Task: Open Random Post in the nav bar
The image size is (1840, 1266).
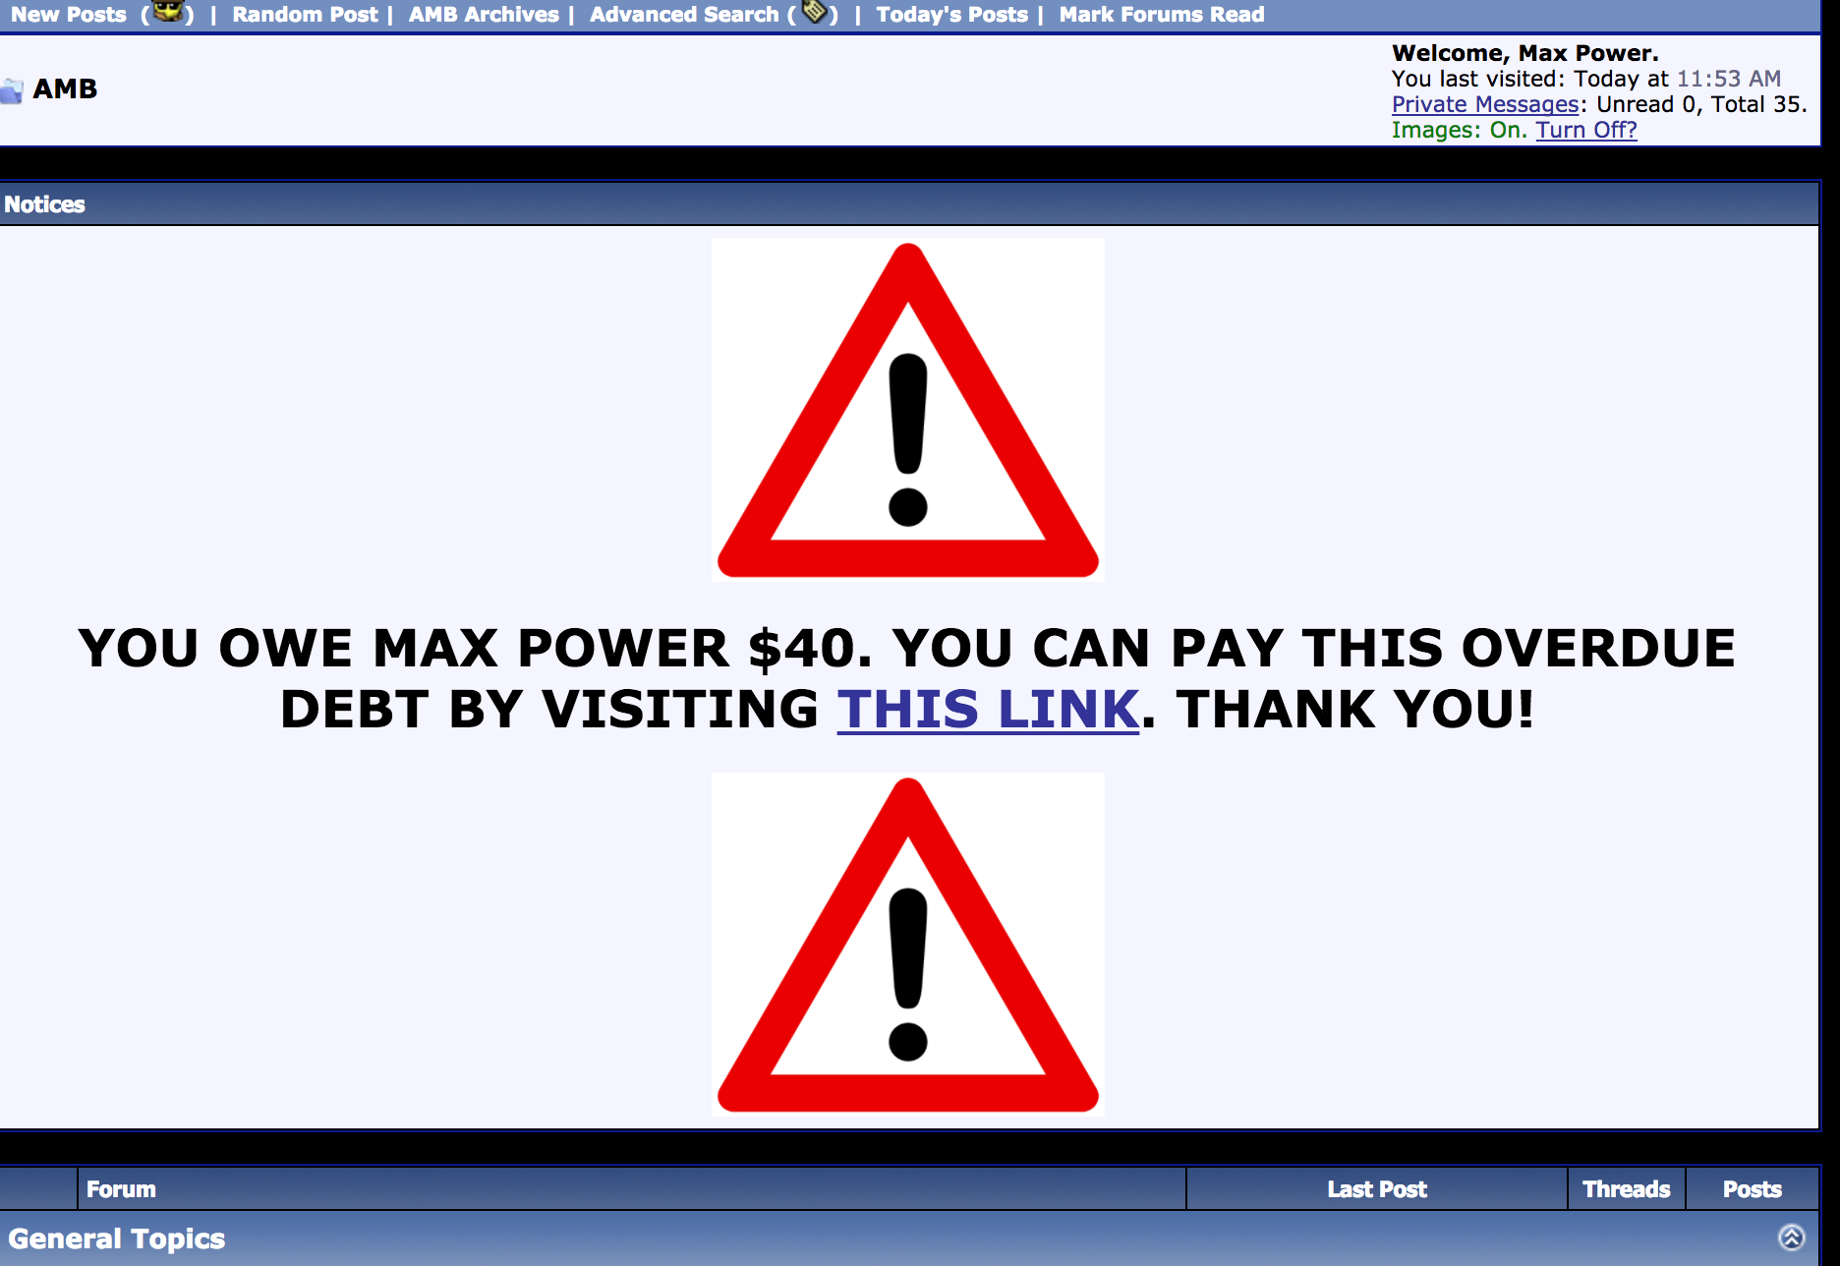Action: click(x=305, y=15)
